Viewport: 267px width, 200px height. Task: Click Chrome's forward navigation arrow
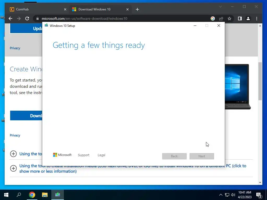[19, 18]
